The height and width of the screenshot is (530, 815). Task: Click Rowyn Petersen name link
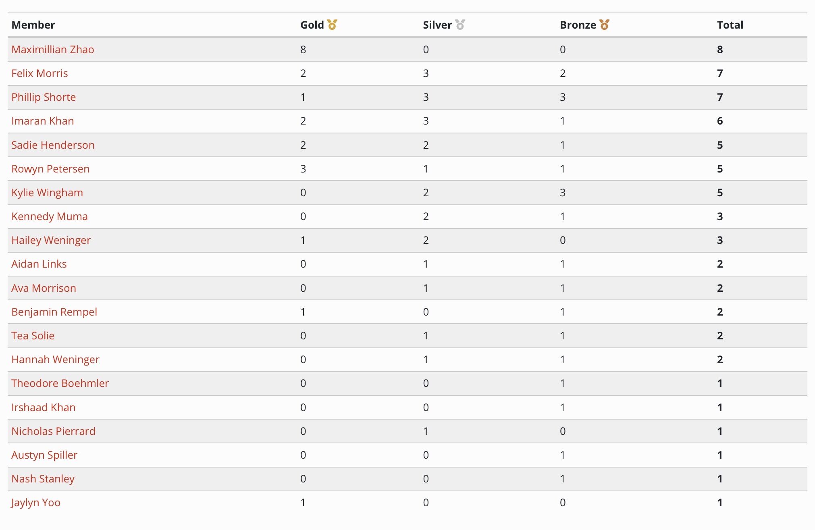[50, 169]
